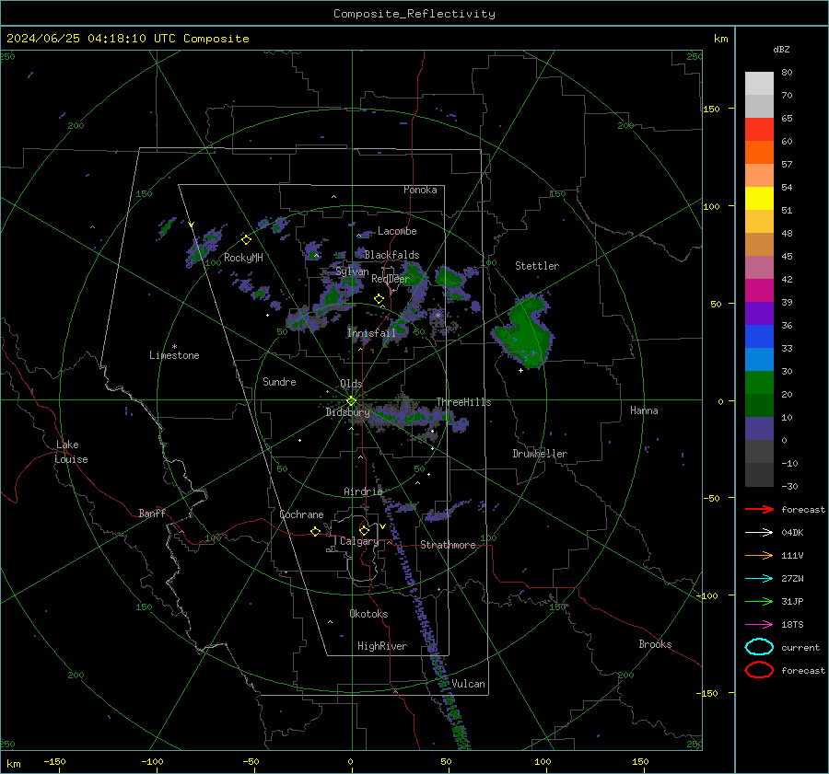The image size is (829, 774).
Task: Click the Strathmore town label
Action: tap(448, 545)
